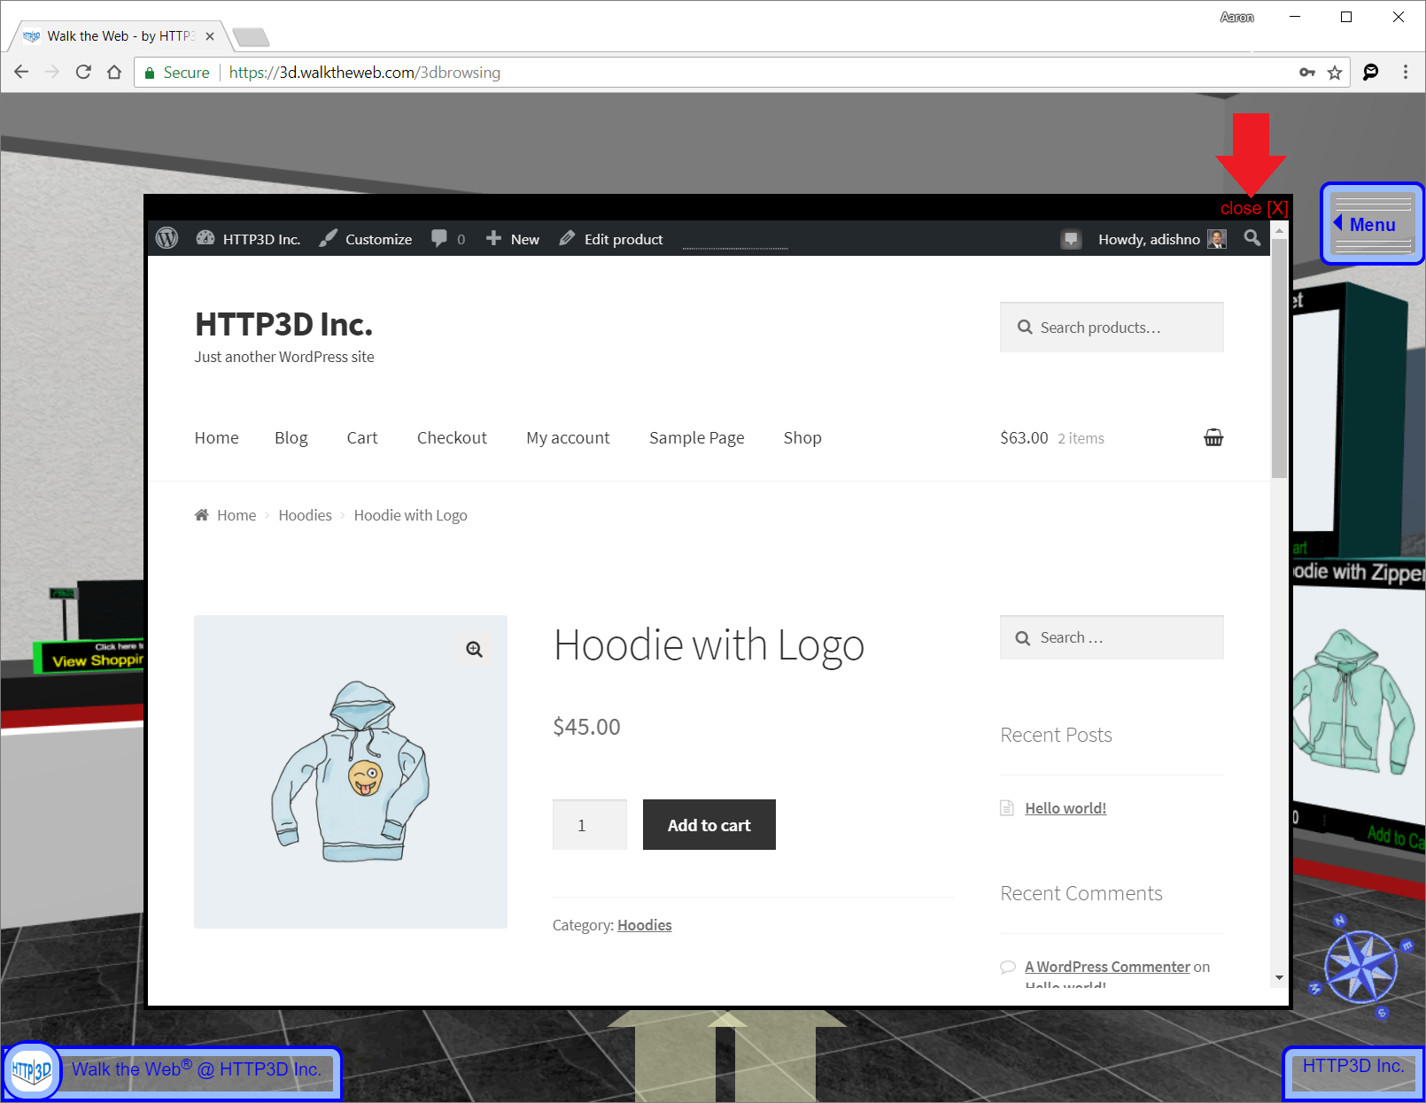The height and width of the screenshot is (1103, 1426).
Task: Click the HTTP3D Inc. site title
Action: pos(283,325)
